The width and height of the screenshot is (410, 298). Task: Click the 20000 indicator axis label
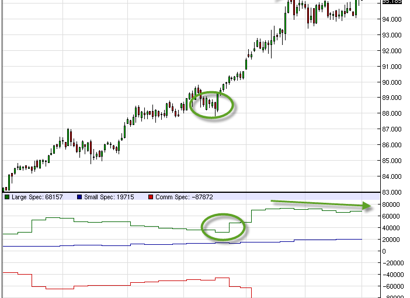point(391,240)
